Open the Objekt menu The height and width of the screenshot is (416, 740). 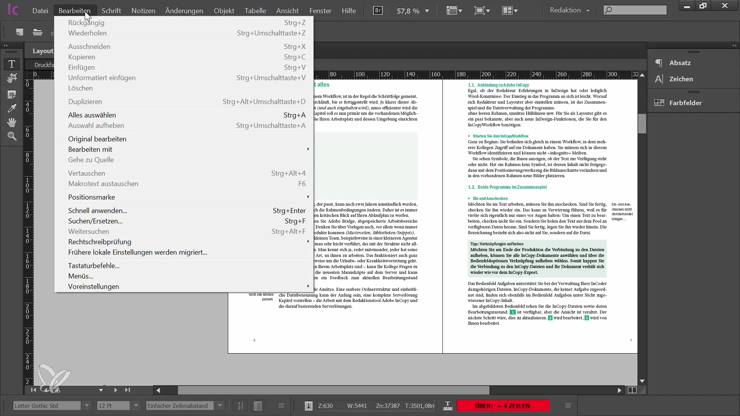coord(224,10)
